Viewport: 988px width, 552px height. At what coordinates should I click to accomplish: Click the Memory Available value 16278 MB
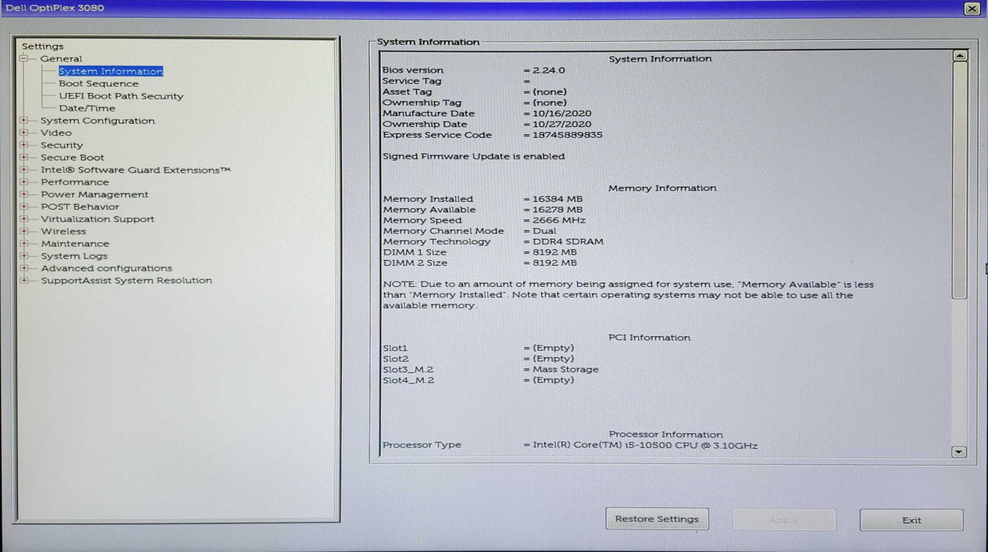point(557,210)
